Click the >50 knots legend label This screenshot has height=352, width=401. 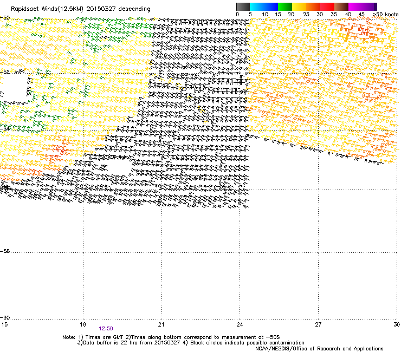(x=385, y=14)
